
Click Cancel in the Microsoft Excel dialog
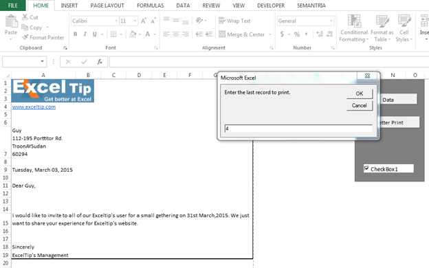360,106
